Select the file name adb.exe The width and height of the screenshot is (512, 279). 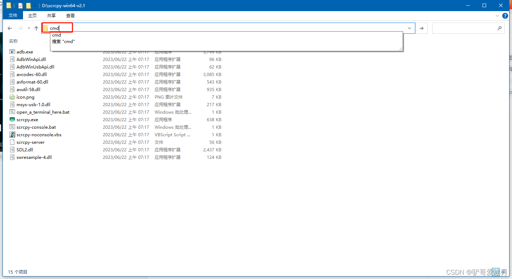25,52
